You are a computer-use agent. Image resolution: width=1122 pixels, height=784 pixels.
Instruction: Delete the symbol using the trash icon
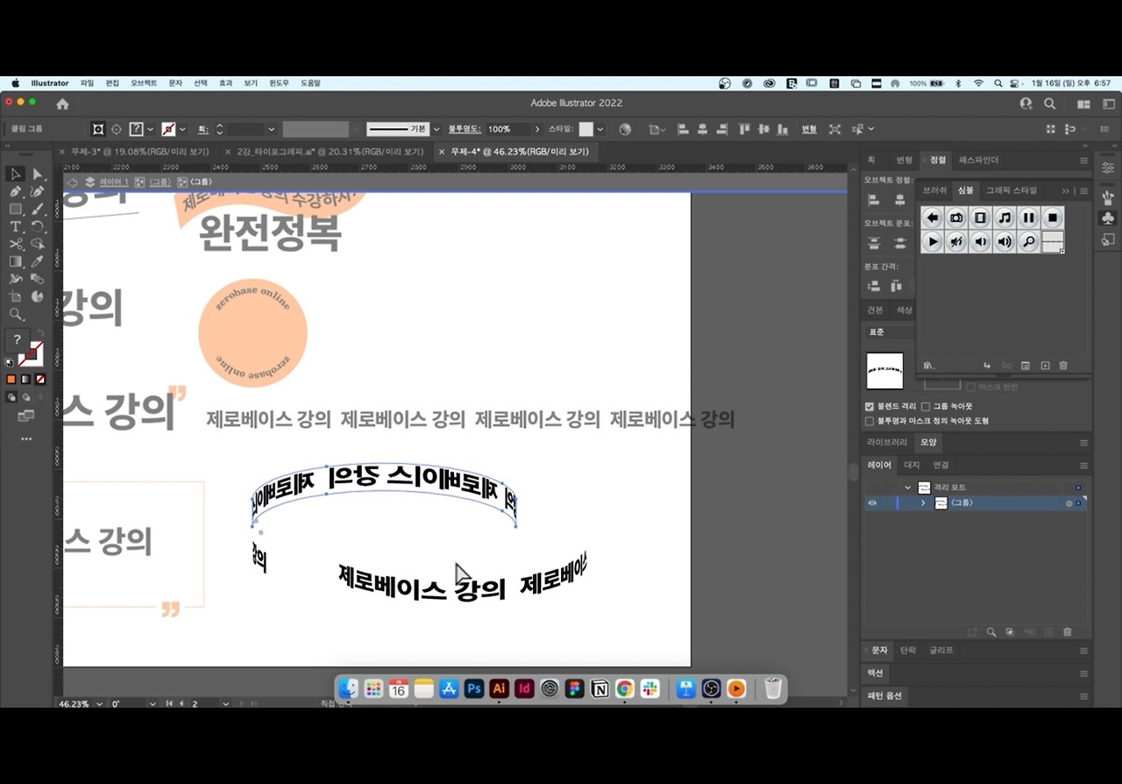pyautogui.click(x=1063, y=366)
